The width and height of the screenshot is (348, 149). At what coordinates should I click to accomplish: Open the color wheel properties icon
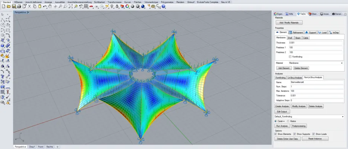pos(127,6)
